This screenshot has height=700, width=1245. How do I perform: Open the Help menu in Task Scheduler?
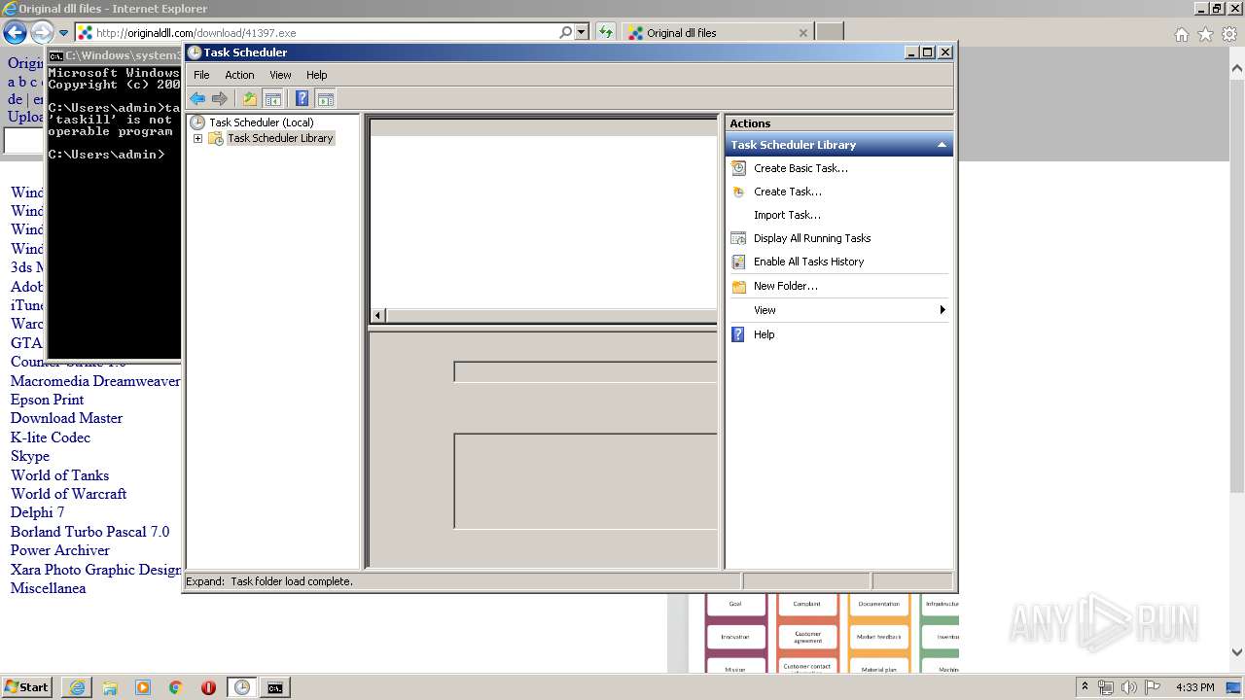317,75
